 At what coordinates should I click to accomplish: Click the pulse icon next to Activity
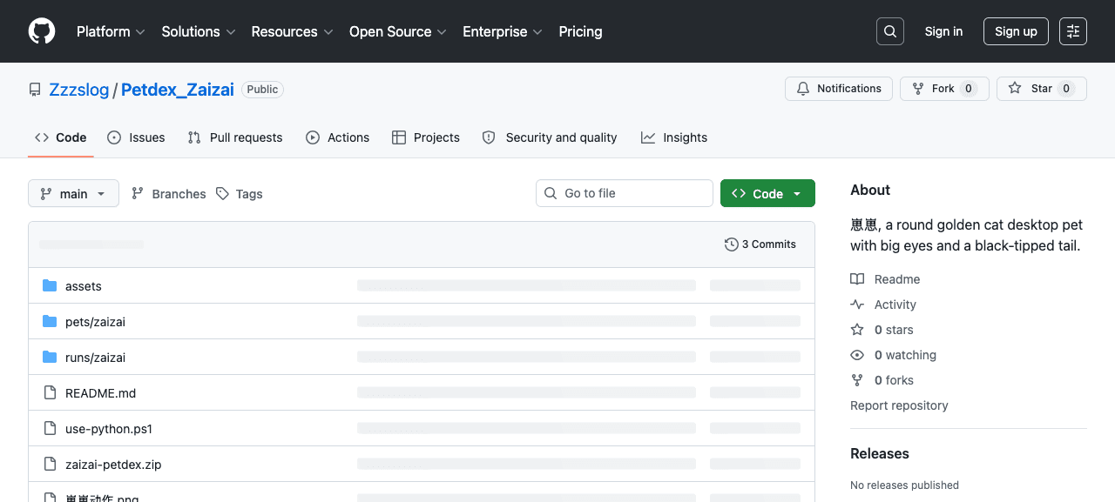tap(857, 305)
